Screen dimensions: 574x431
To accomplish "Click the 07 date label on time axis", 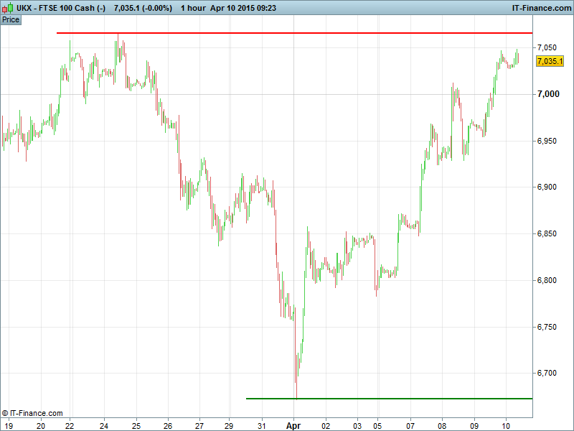I will click(410, 425).
